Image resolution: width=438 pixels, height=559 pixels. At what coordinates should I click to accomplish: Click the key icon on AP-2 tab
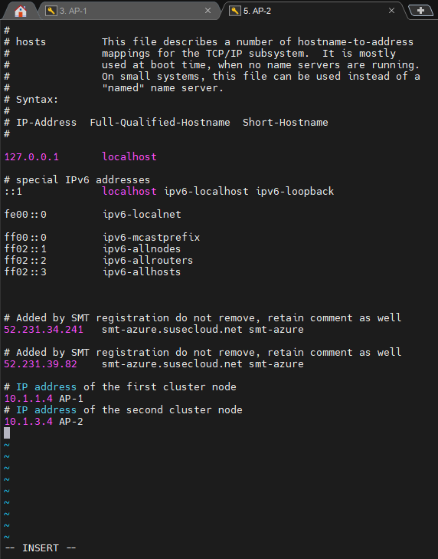(234, 10)
